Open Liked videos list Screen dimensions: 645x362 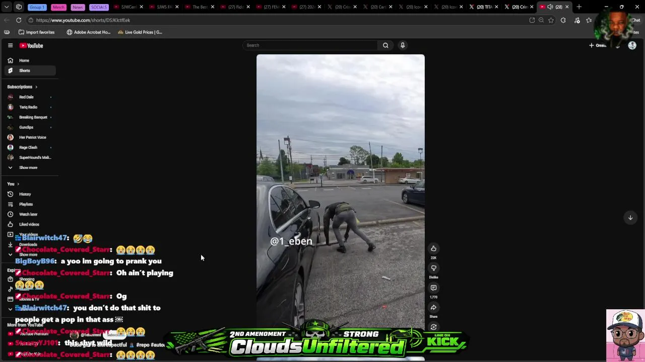(30, 224)
